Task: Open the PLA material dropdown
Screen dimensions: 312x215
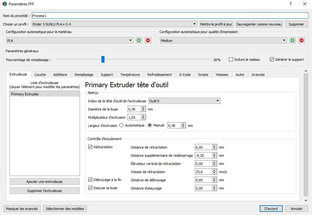Action: [70, 40]
